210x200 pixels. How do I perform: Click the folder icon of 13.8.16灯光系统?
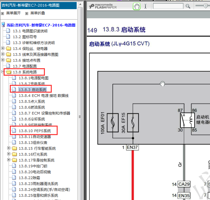[x=14, y=154]
